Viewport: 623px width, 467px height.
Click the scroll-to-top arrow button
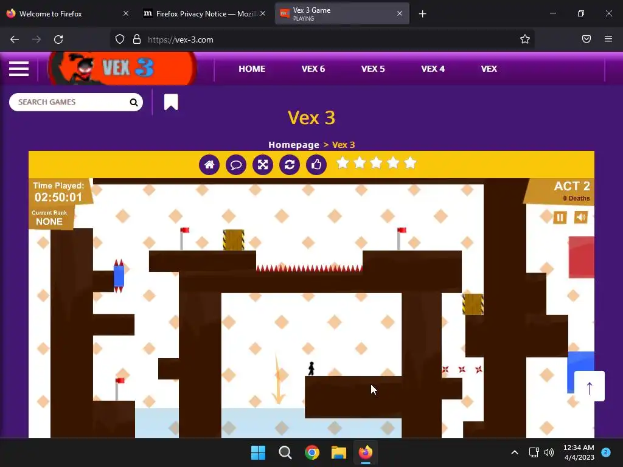590,386
